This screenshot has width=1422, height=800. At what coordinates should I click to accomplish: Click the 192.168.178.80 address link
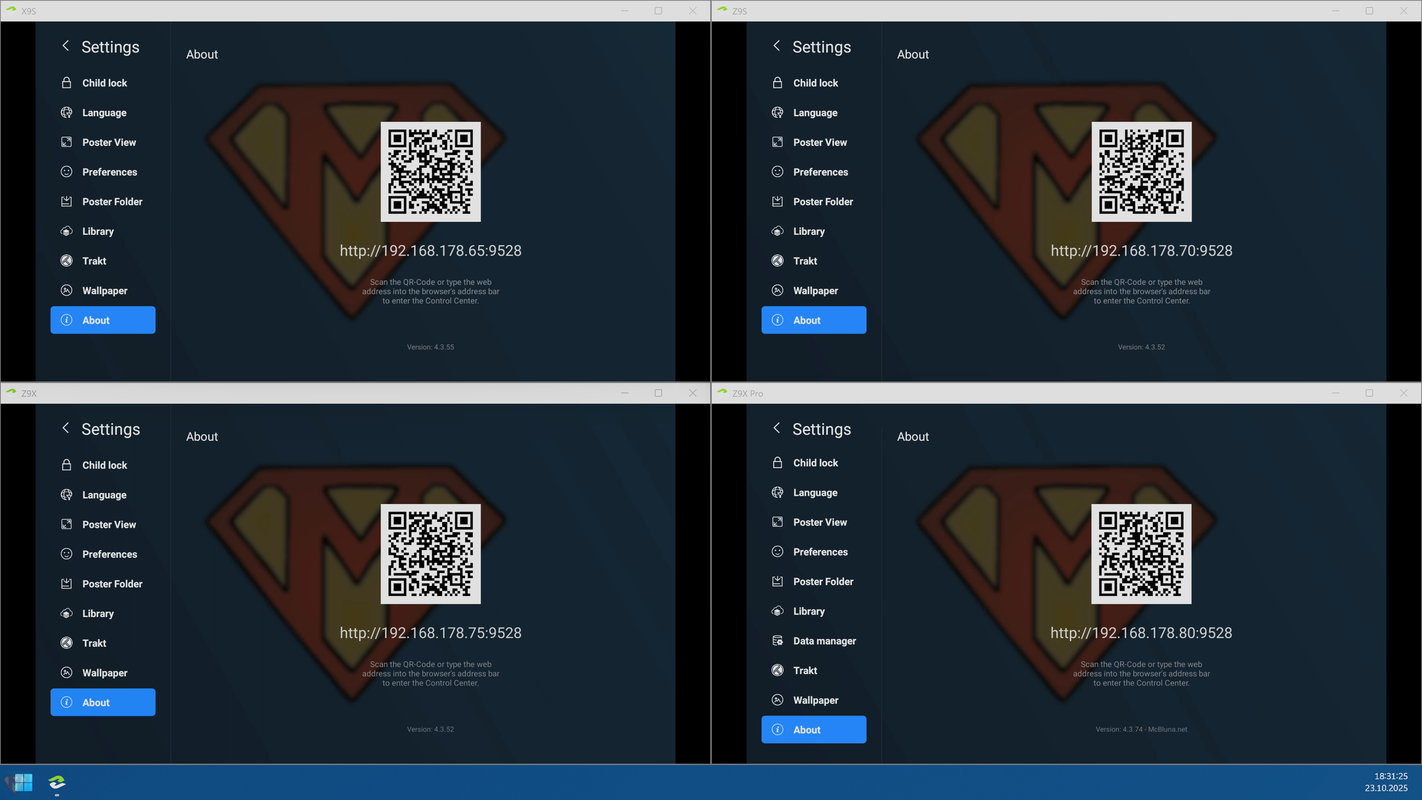pyautogui.click(x=1141, y=633)
